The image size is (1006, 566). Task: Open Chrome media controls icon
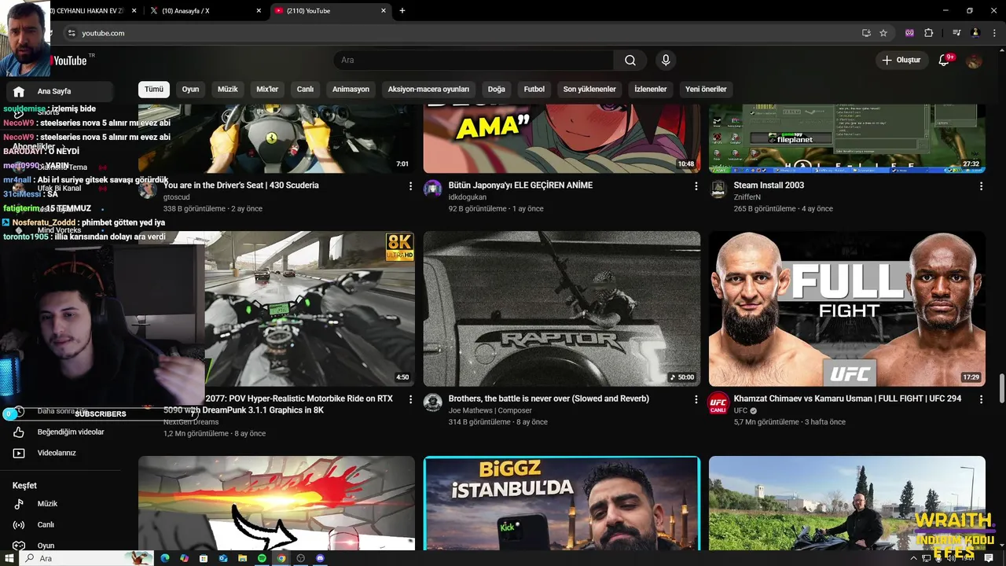(956, 33)
